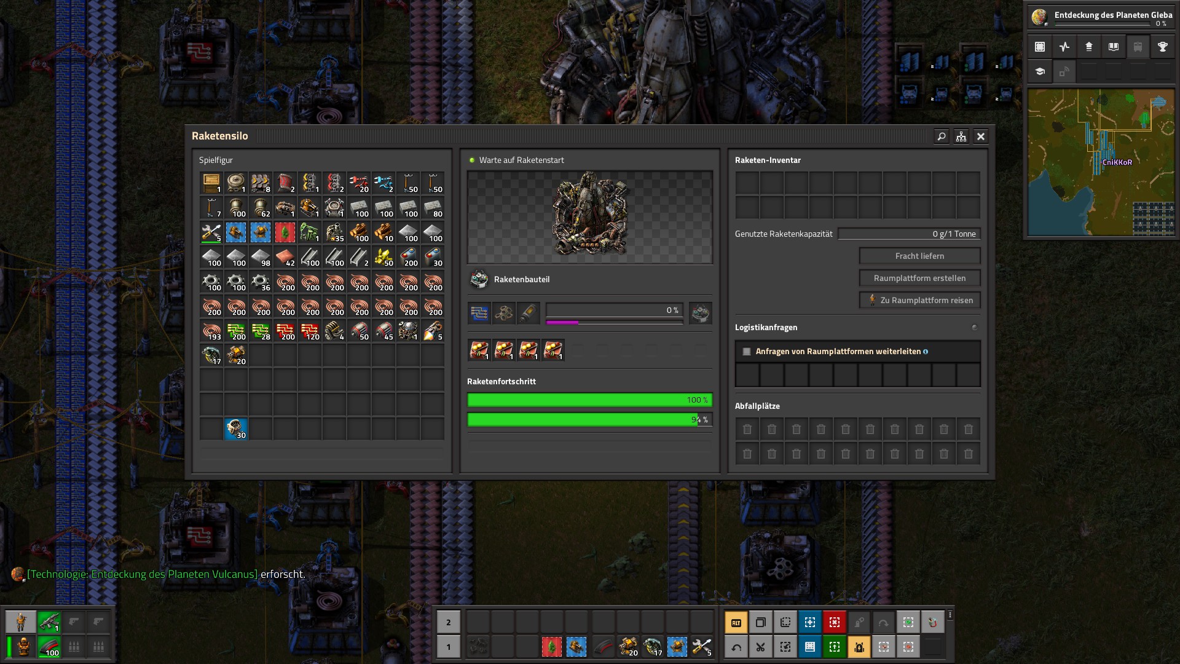Open the blue blueprint book shortcut

click(x=809, y=647)
